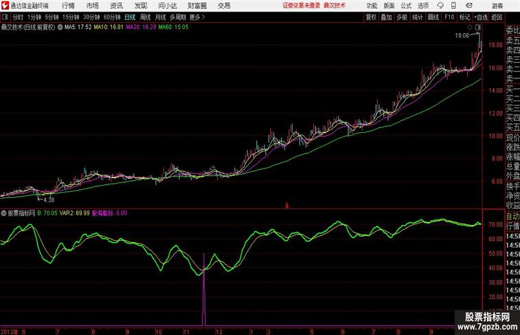Open the 版面 menu
Viewport: 520px width, 335px height.
point(389,6)
